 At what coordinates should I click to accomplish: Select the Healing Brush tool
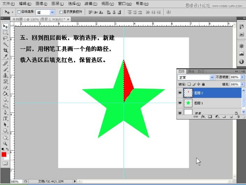(5, 63)
